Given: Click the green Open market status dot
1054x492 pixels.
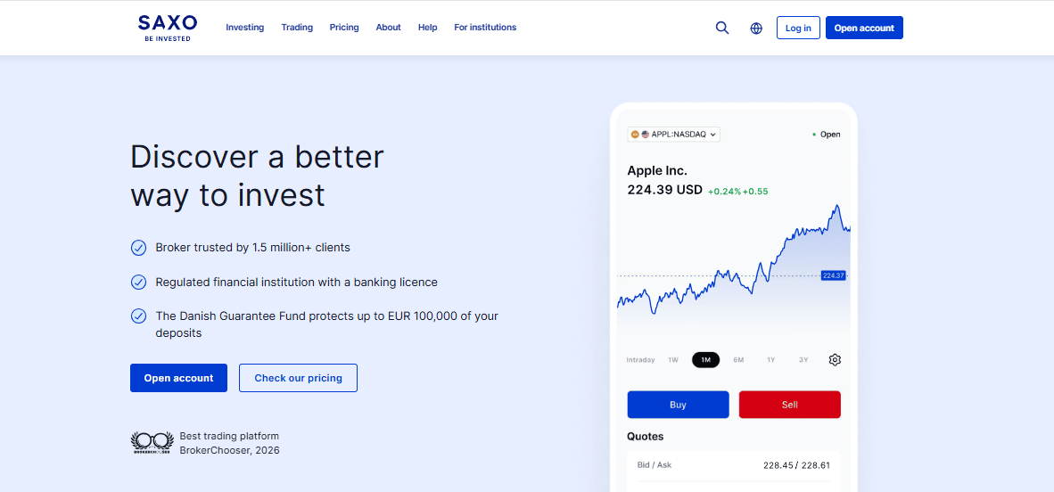Looking at the screenshot, I should (x=814, y=135).
